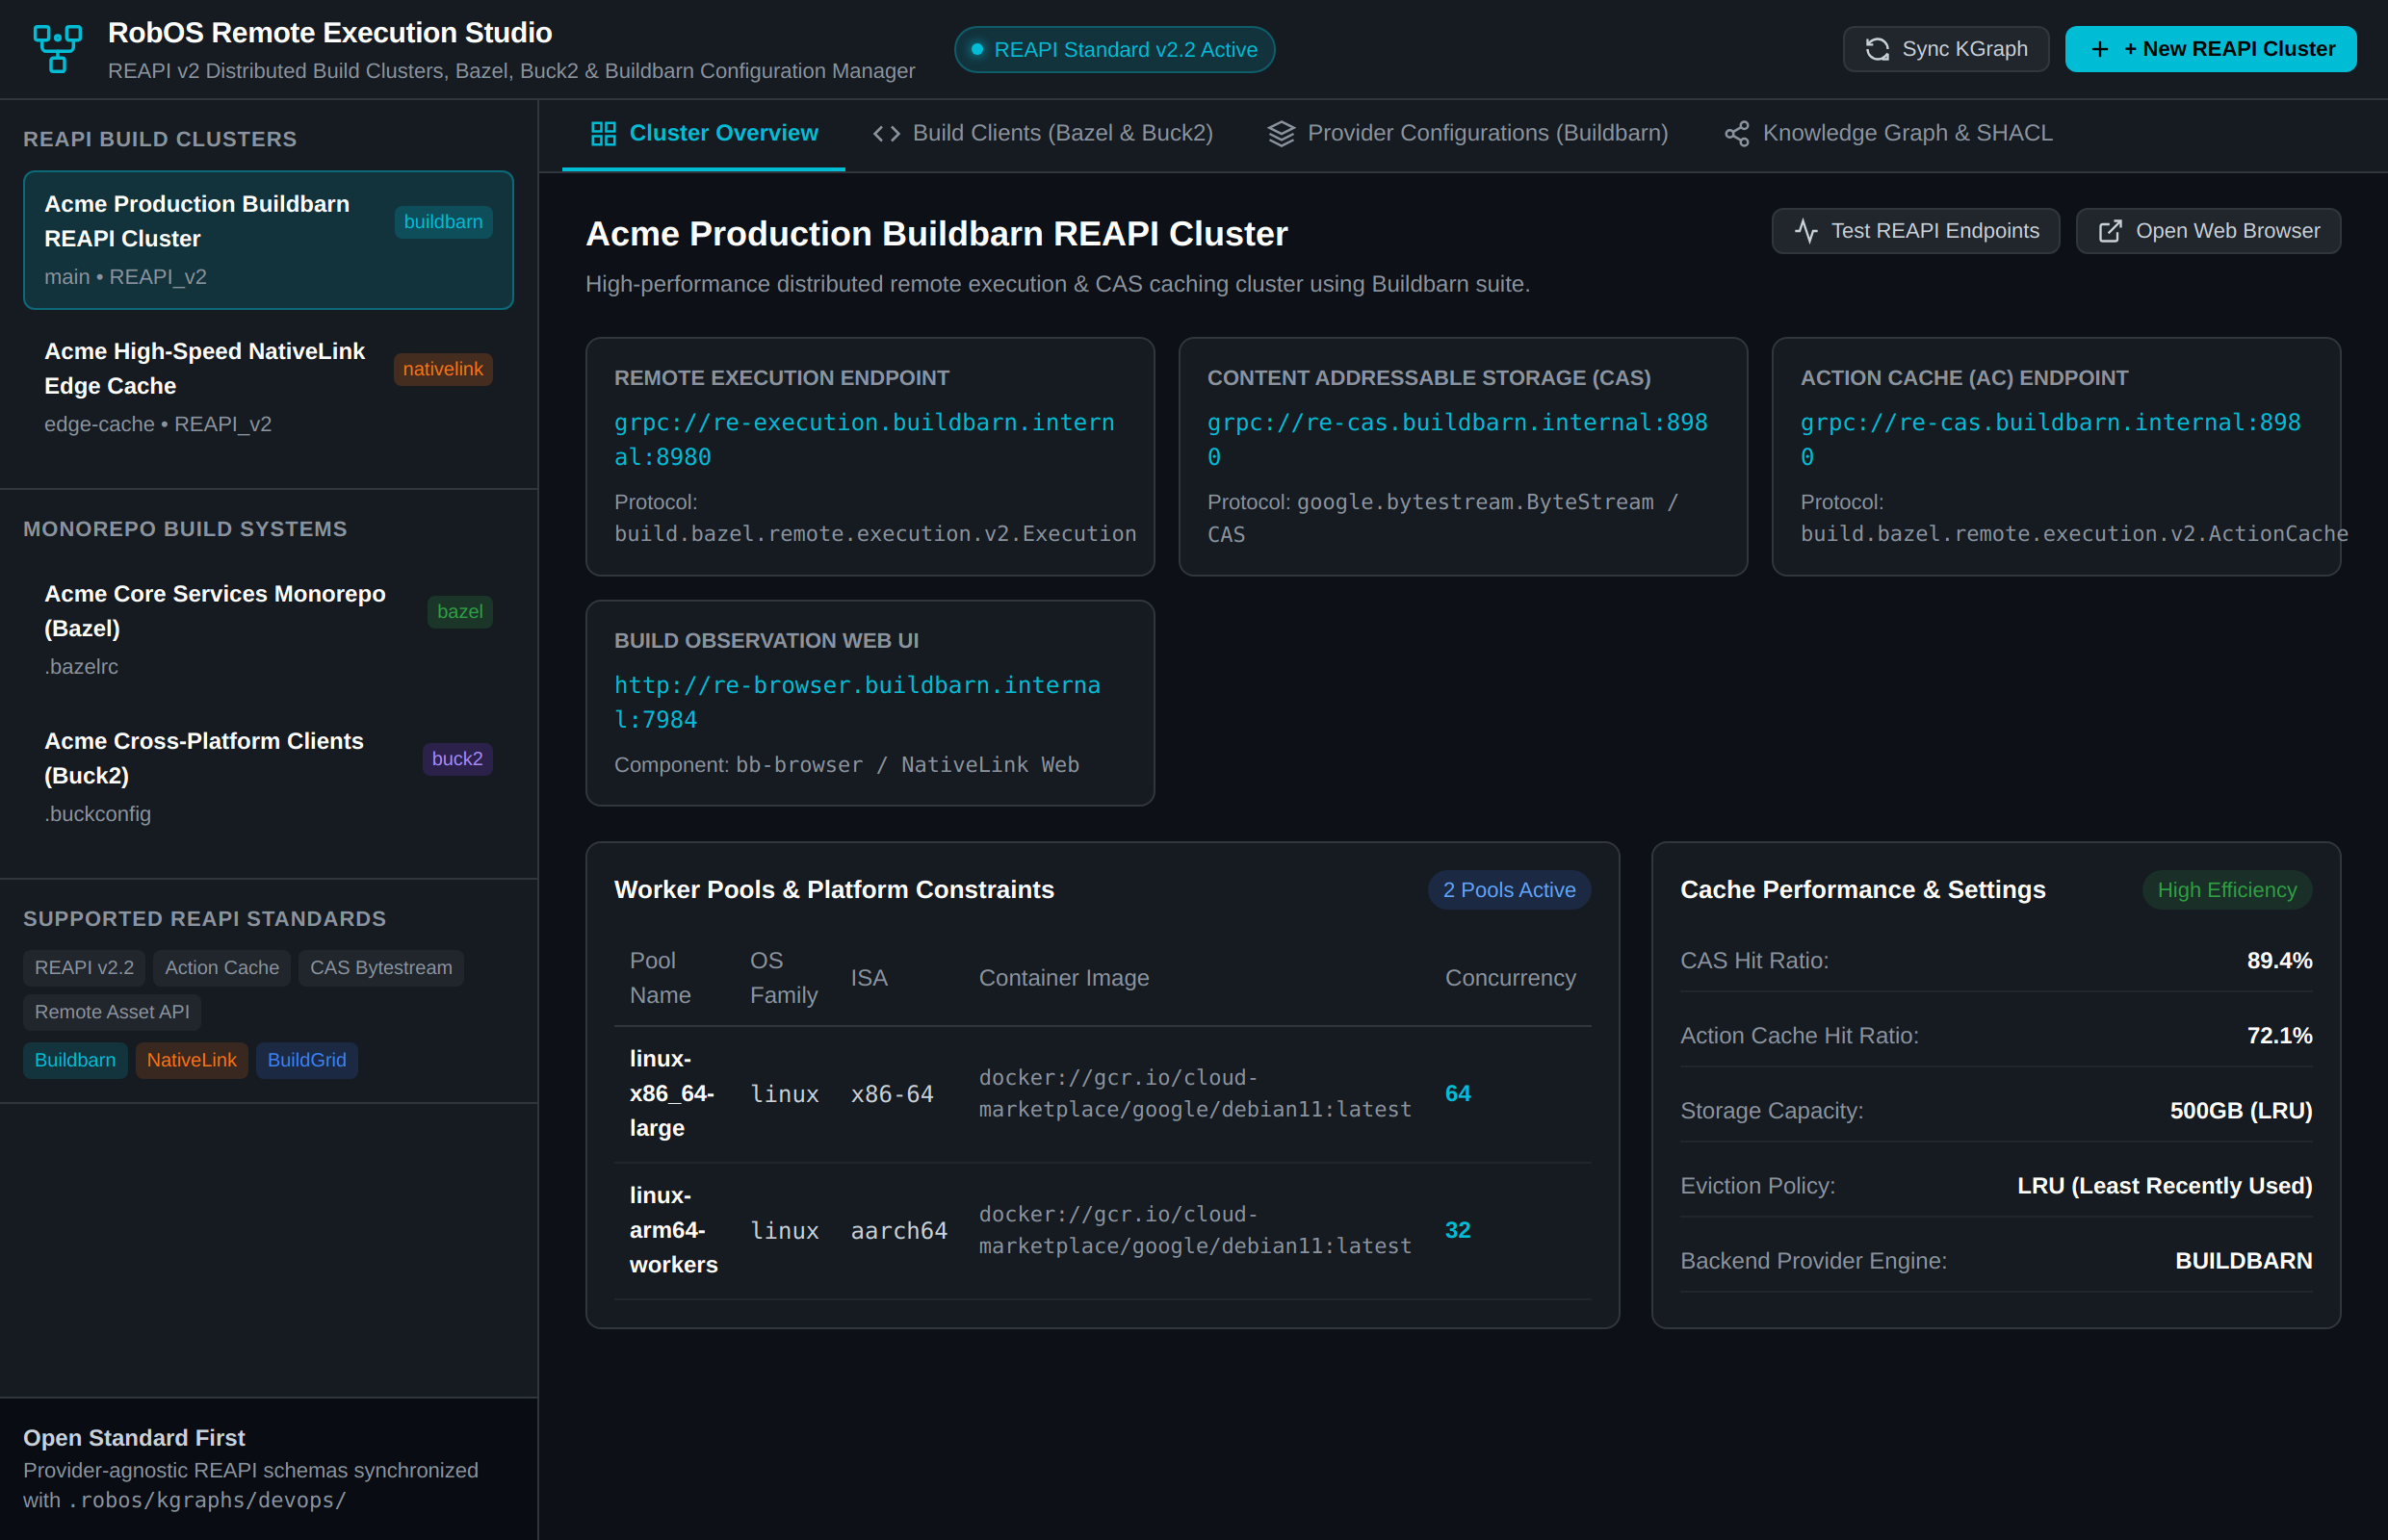Click the REAPI Standard v2.2 Active badge
The width and height of the screenshot is (2388, 1540).
[1113, 49]
